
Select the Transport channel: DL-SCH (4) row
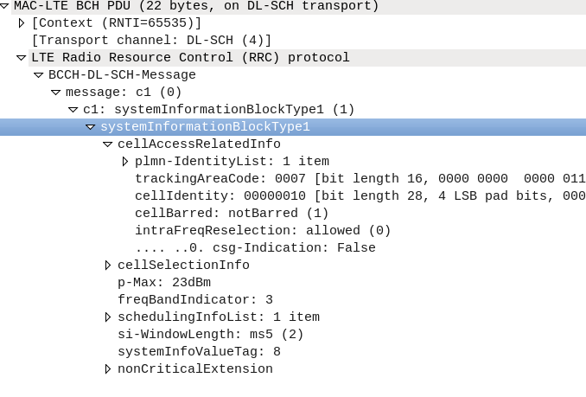(151, 41)
